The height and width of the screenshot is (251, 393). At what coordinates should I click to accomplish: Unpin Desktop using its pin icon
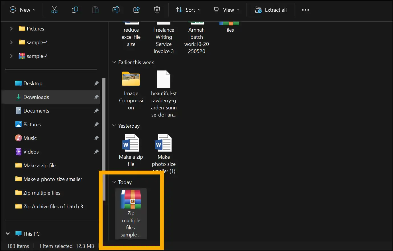(x=96, y=83)
